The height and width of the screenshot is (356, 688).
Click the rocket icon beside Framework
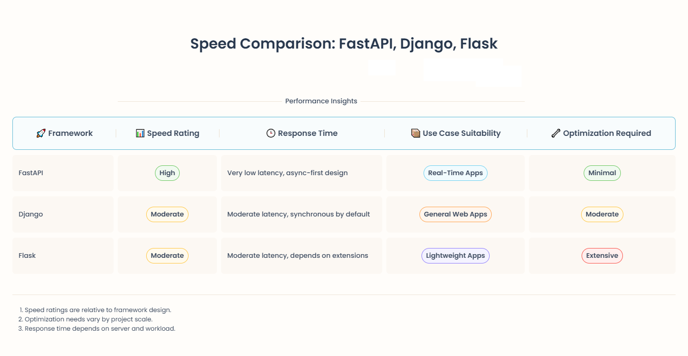tap(41, 133)
